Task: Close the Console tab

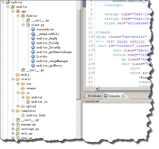Action: pos(123,96)
